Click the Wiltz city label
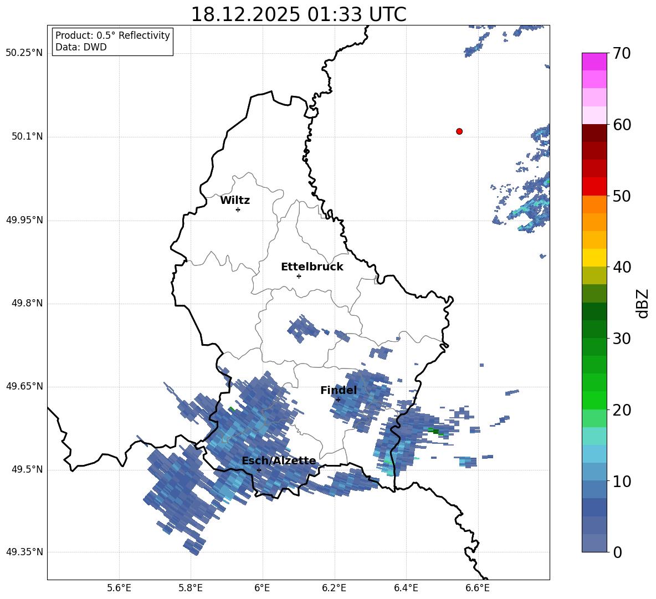 click(235, 201)
